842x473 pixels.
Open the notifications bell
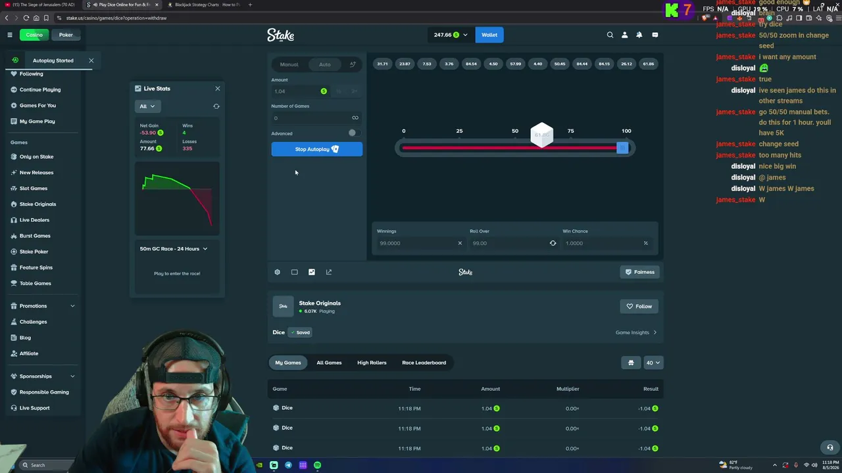(x=639, y=35)
